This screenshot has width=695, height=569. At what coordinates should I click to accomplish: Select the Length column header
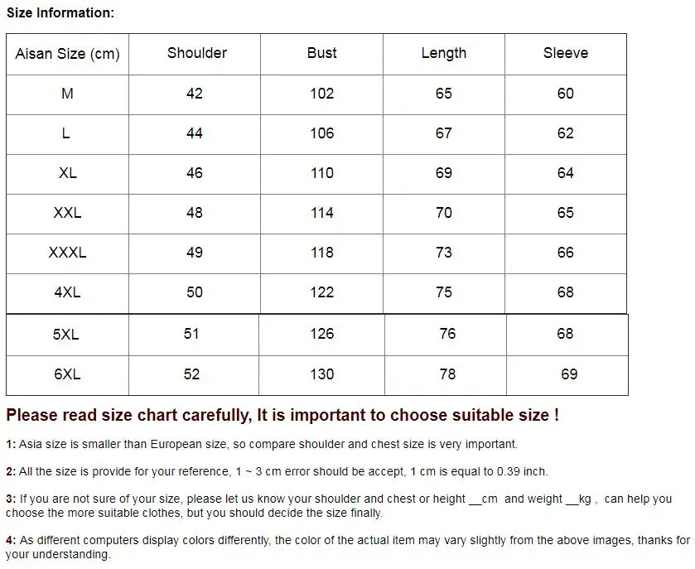pyautogui.click(x=443, y=53)
